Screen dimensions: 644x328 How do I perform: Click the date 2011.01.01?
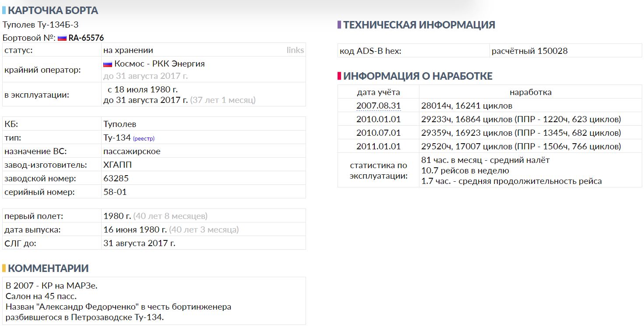[378, 146]
